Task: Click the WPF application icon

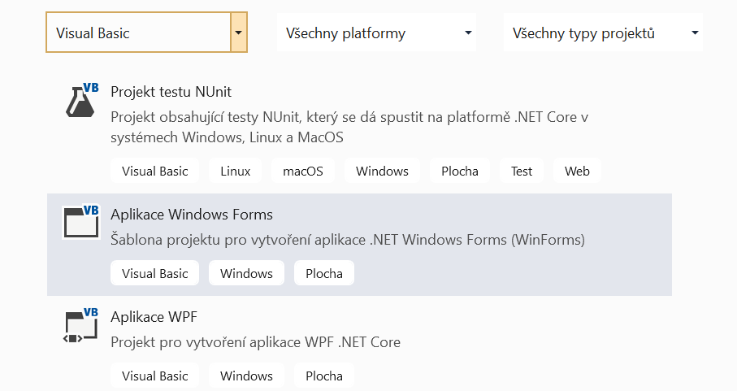Action: coord(81,324)
